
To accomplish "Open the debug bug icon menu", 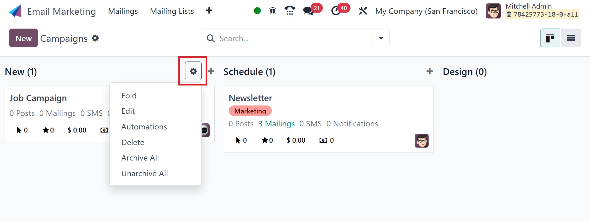I will (272, 11).
